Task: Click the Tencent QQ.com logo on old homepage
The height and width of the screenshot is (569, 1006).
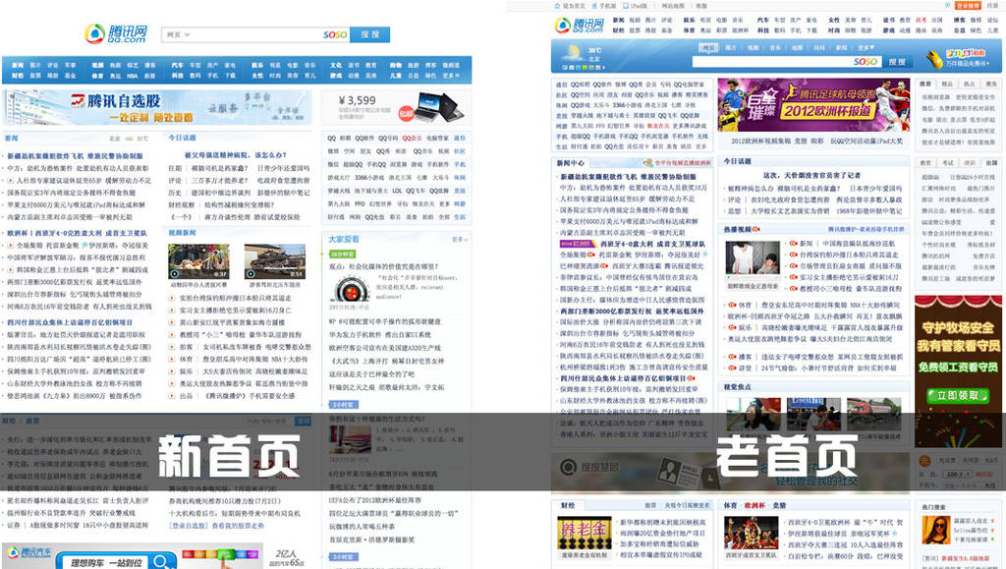Action: pos(580,26)
